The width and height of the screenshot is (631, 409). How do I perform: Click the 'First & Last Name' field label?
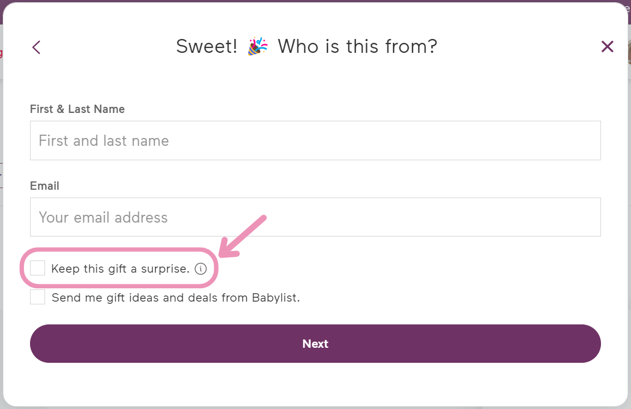coord(77,109)
